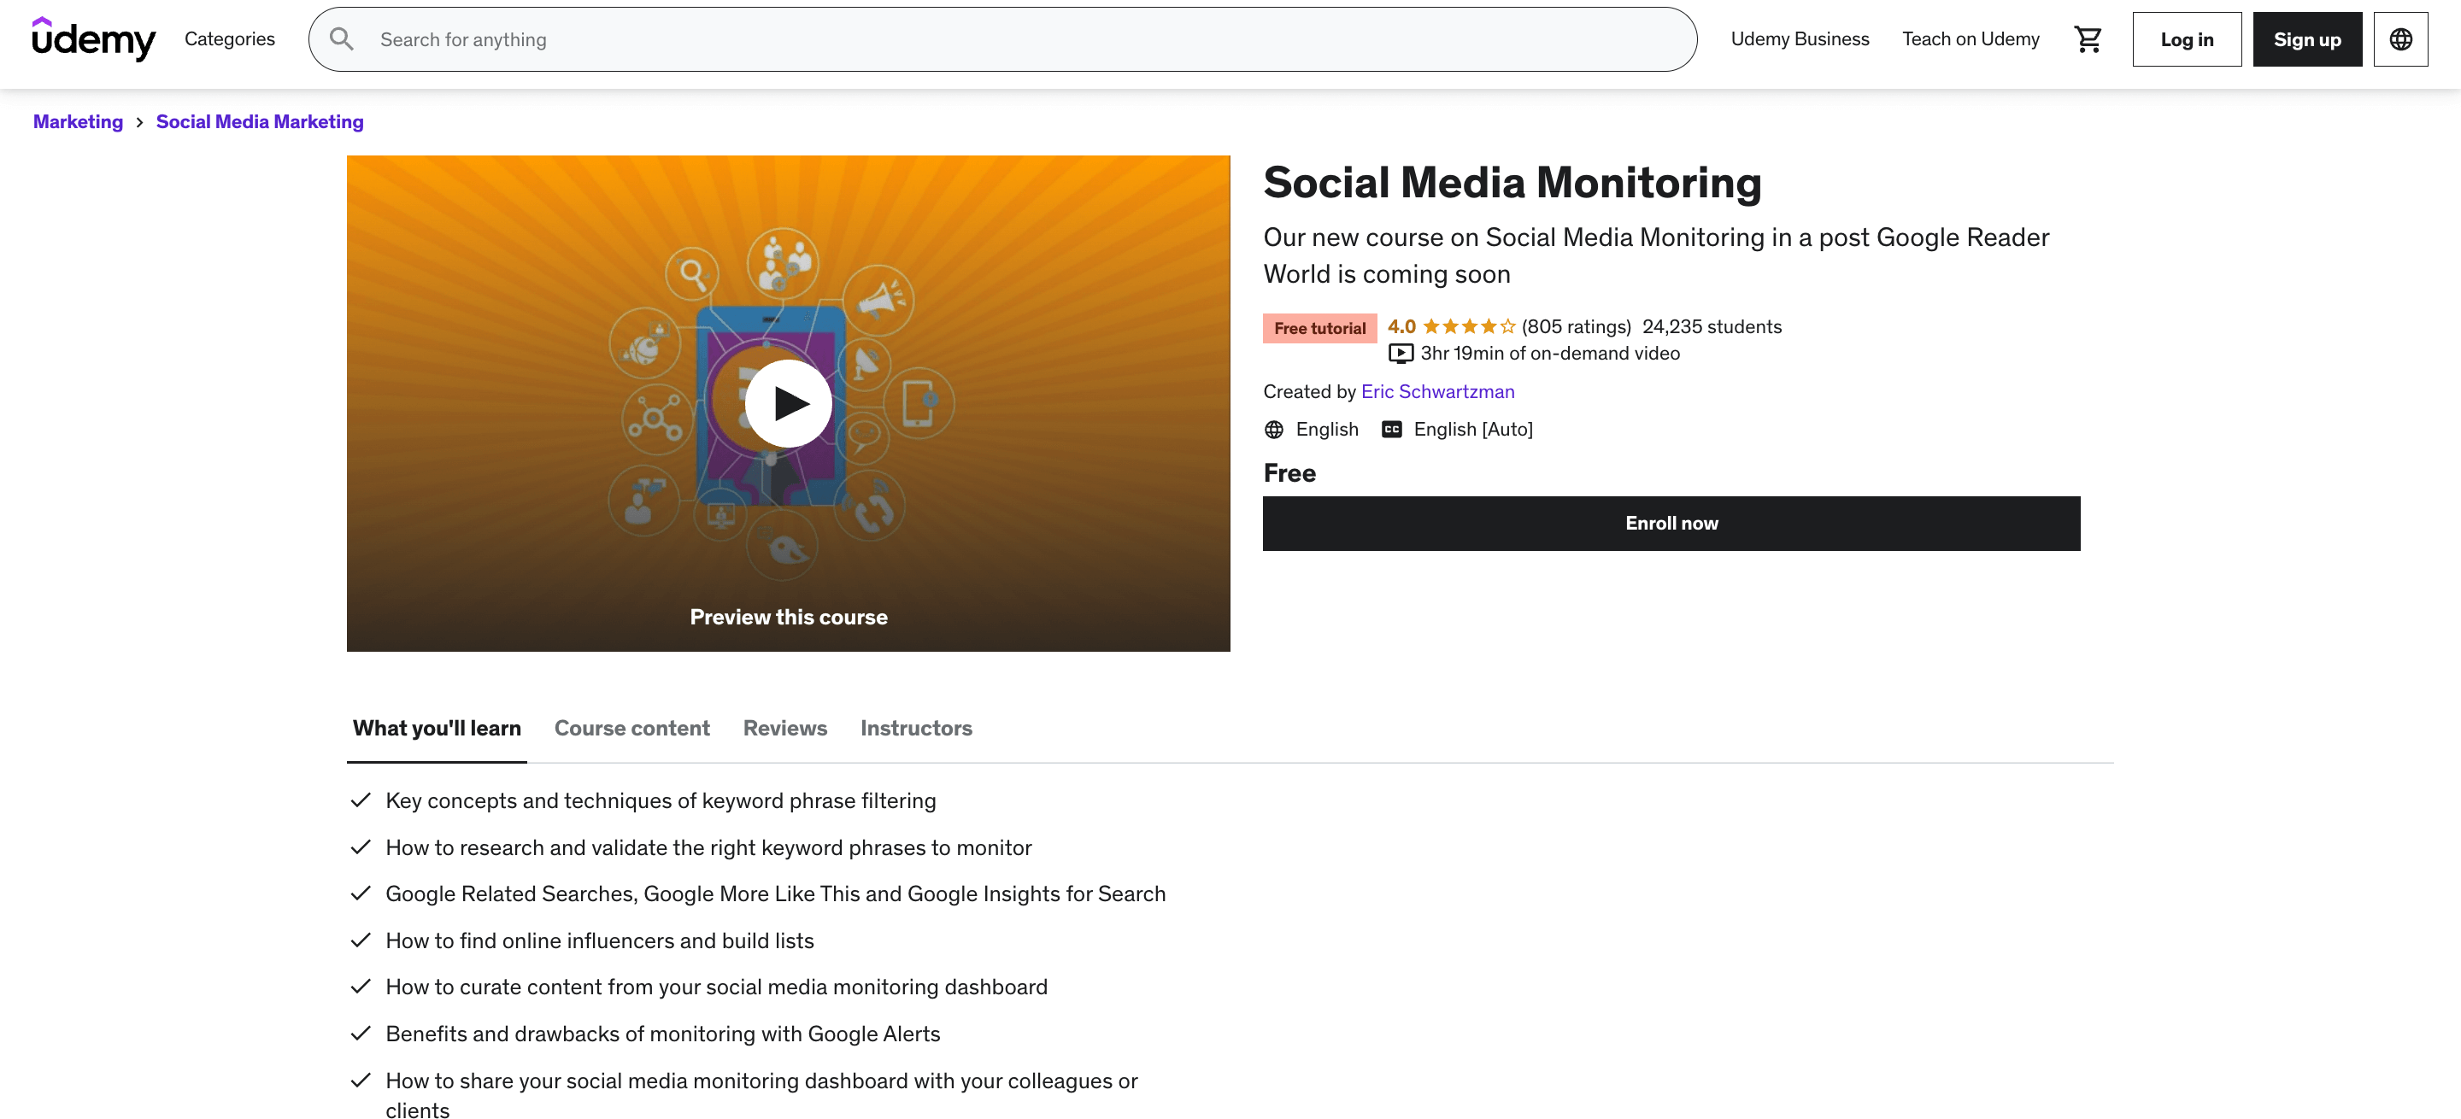Click the Eric Schwartzman instructor link
The height and width of the screenshot is (1119, 2461).
click(1437, 390)
